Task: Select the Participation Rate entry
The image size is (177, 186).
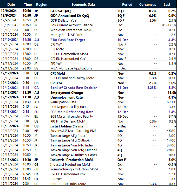Action: coord(63,102)
